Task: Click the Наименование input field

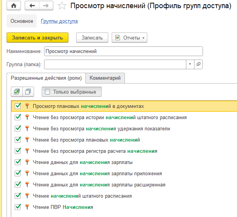Action: coord(123,51)
